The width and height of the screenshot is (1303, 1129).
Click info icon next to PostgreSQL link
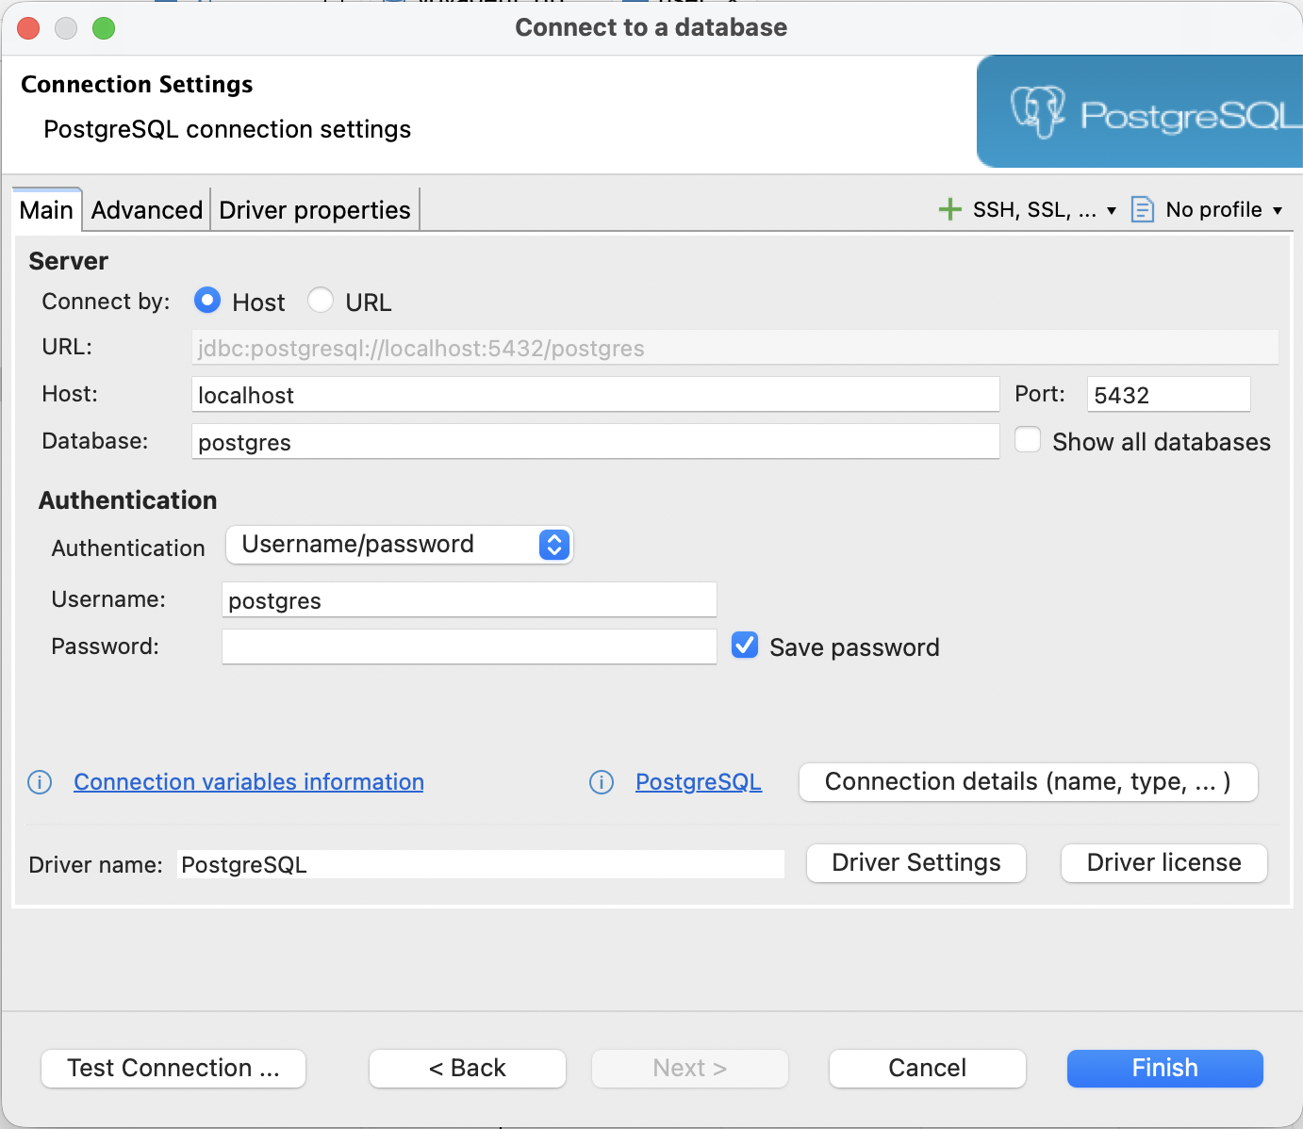click(602, 782)
